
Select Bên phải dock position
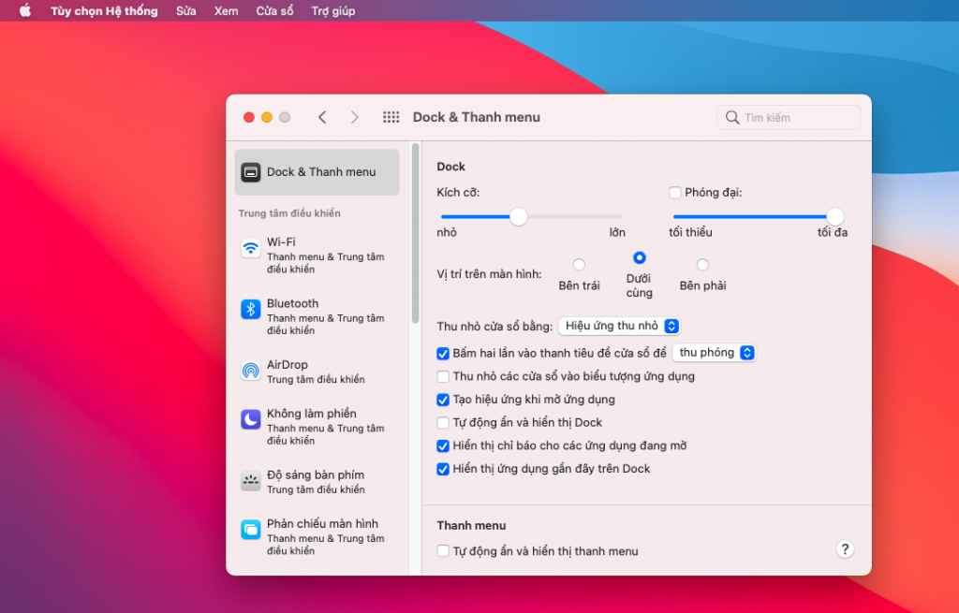[x=702, y=265]
